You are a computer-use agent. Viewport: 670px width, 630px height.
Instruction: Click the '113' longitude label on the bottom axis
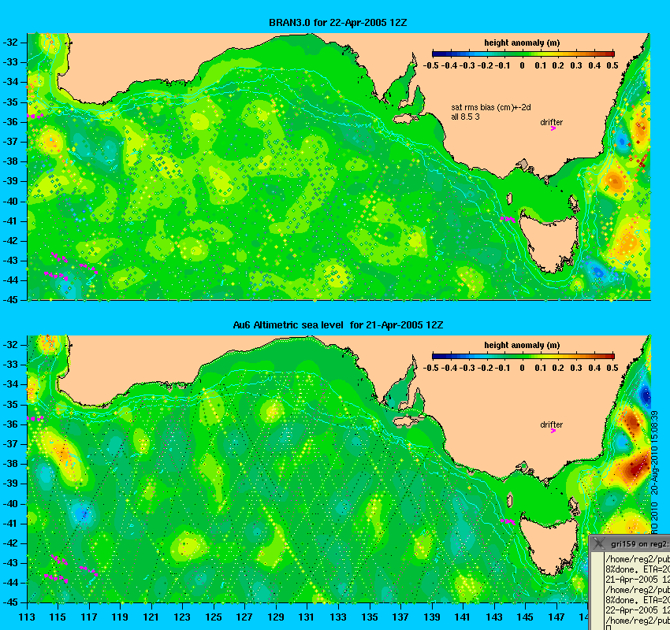pos(27,617)
